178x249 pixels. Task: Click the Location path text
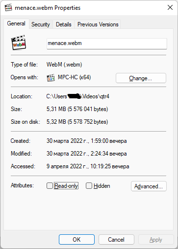tap(78, 96)
